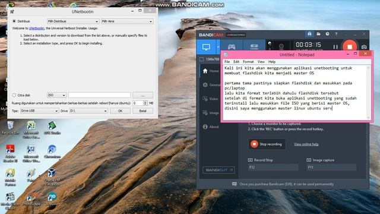Open the Bandicam Video settings tab
This screenshot has width=380, height=214.
(x=211, y=99)
